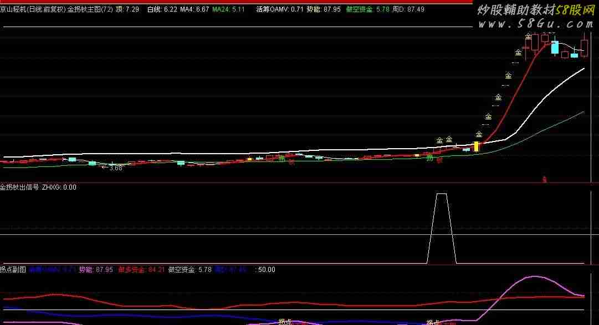Click the green MA24 value label
The image size is (599, 325).
(x=228, y=9)
